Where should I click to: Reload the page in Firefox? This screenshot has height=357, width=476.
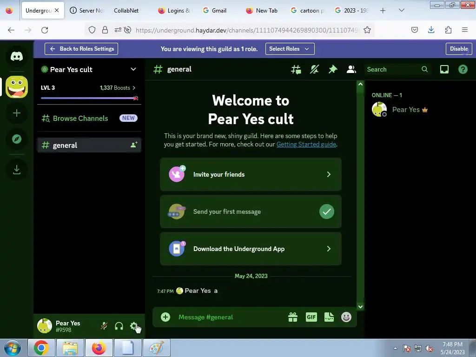tap(45, 30)
